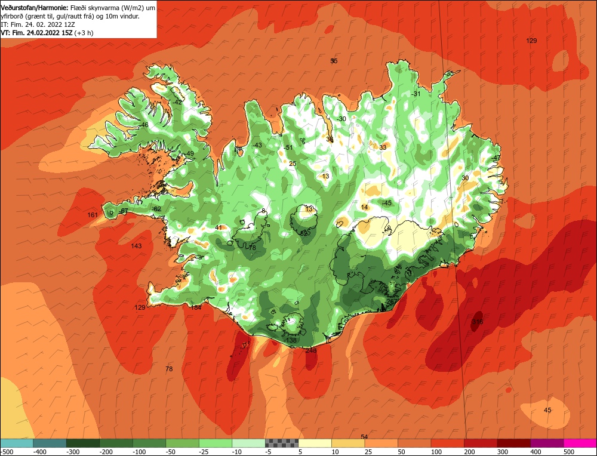Screen dimensions: 597x456
Task: Click the map value 14 in the central highlands
Action: point(364,207)
